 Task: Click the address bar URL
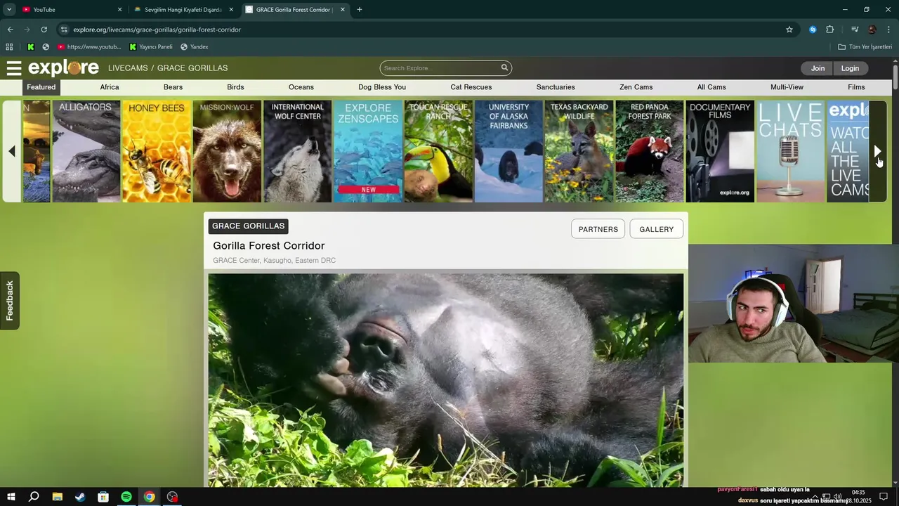pos(157,30)
